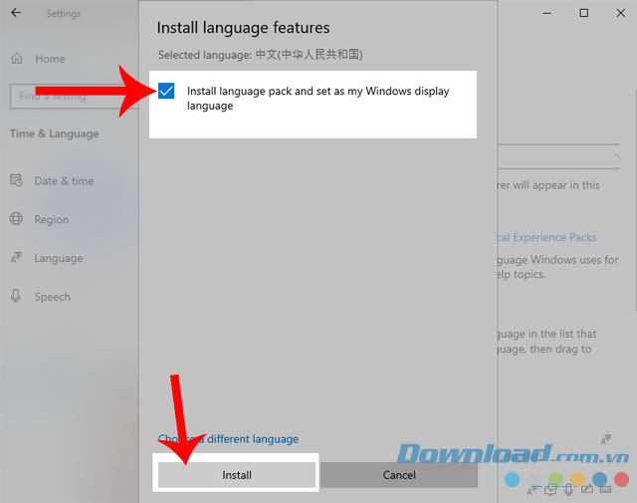
Task: Click the back arrow in Settings
Action: [x=16, y=13]
